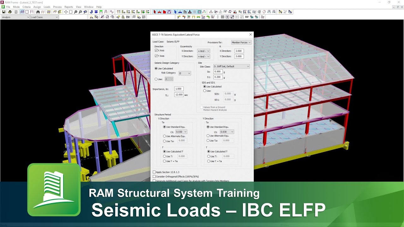
Task: Close the ASCE 7-16 Seismic dialog
Action: pyautogui.click(x=251, y=35)
